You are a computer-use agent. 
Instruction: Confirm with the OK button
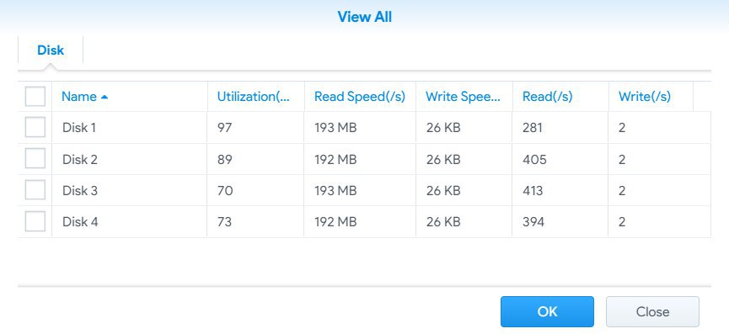(547, 312)
